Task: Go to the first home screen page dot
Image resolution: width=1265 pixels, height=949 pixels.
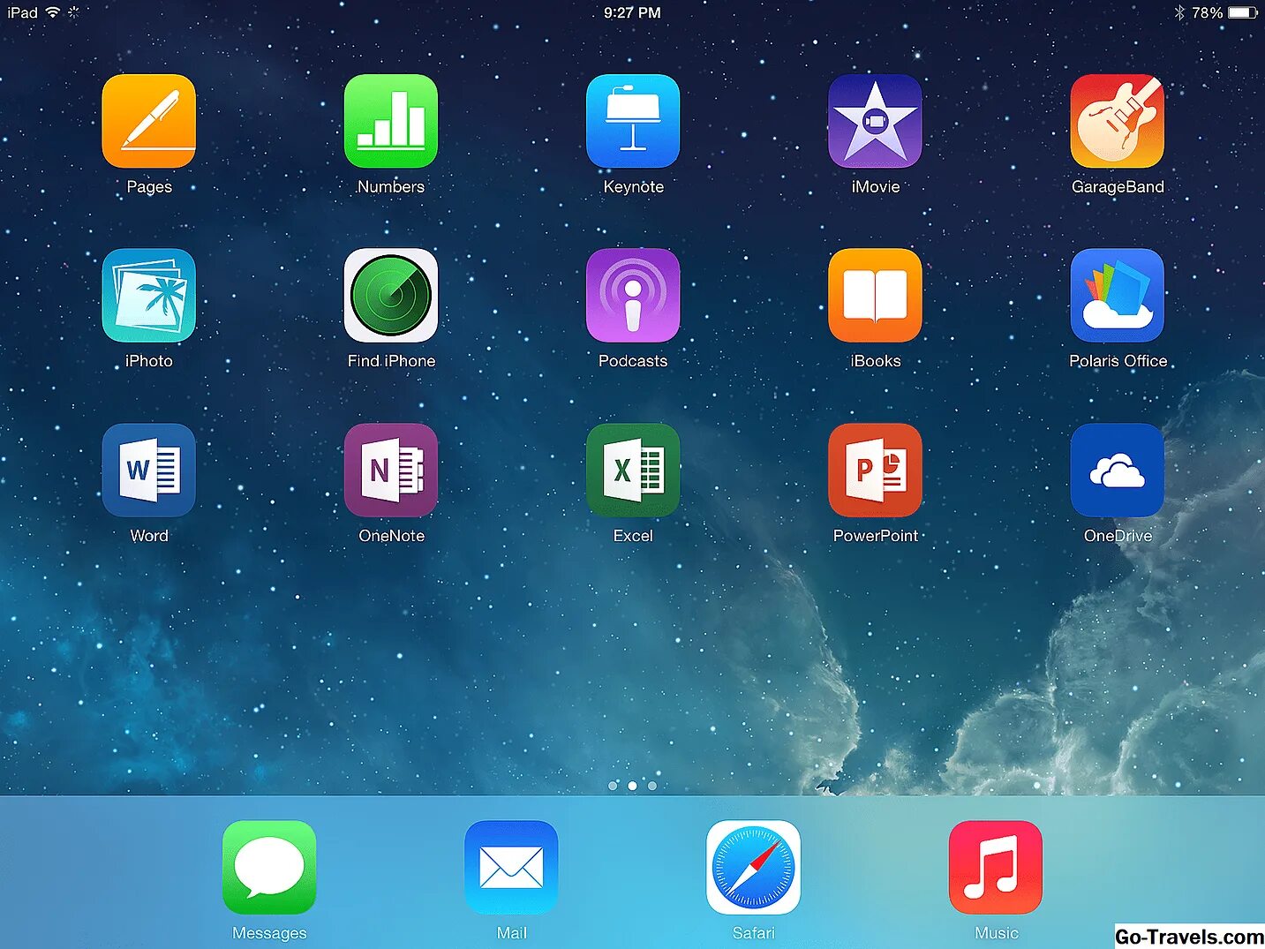Action: [613, 786]
